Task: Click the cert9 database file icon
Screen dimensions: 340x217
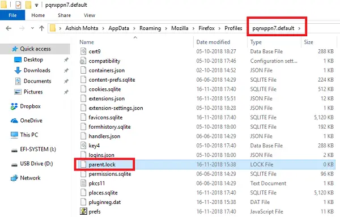Action: (x=83, y=52)
